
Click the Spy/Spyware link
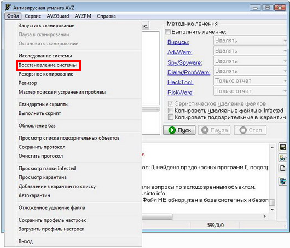point(184,62)
